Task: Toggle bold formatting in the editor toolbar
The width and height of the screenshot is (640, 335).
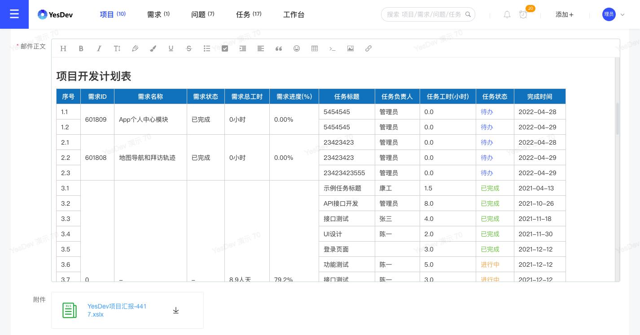Action: (x=81, y=48)
